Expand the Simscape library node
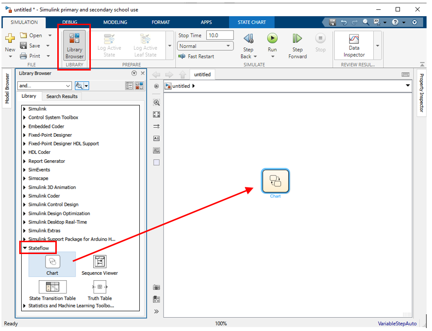The height and width of the screenshot is (331, 432). [x=25, y=179]
